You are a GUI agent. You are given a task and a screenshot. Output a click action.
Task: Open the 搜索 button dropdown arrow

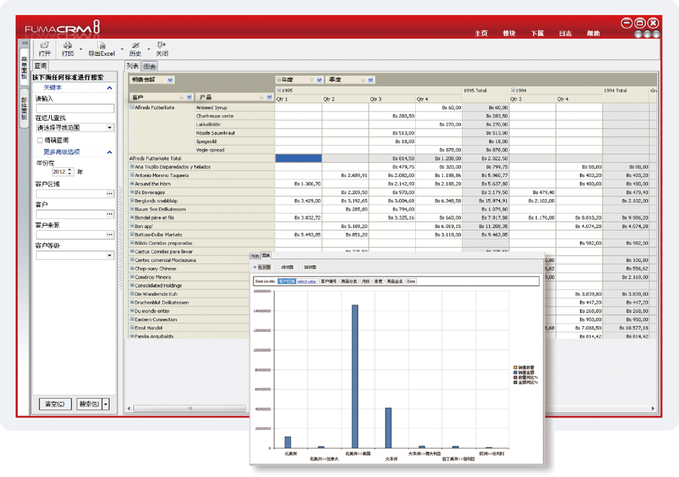coord(106,404)
